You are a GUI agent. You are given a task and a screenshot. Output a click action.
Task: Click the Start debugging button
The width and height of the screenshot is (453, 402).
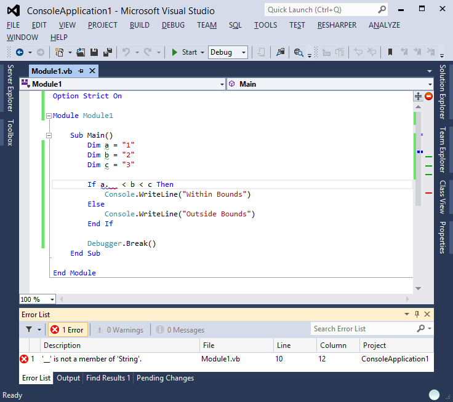point(184,52)
